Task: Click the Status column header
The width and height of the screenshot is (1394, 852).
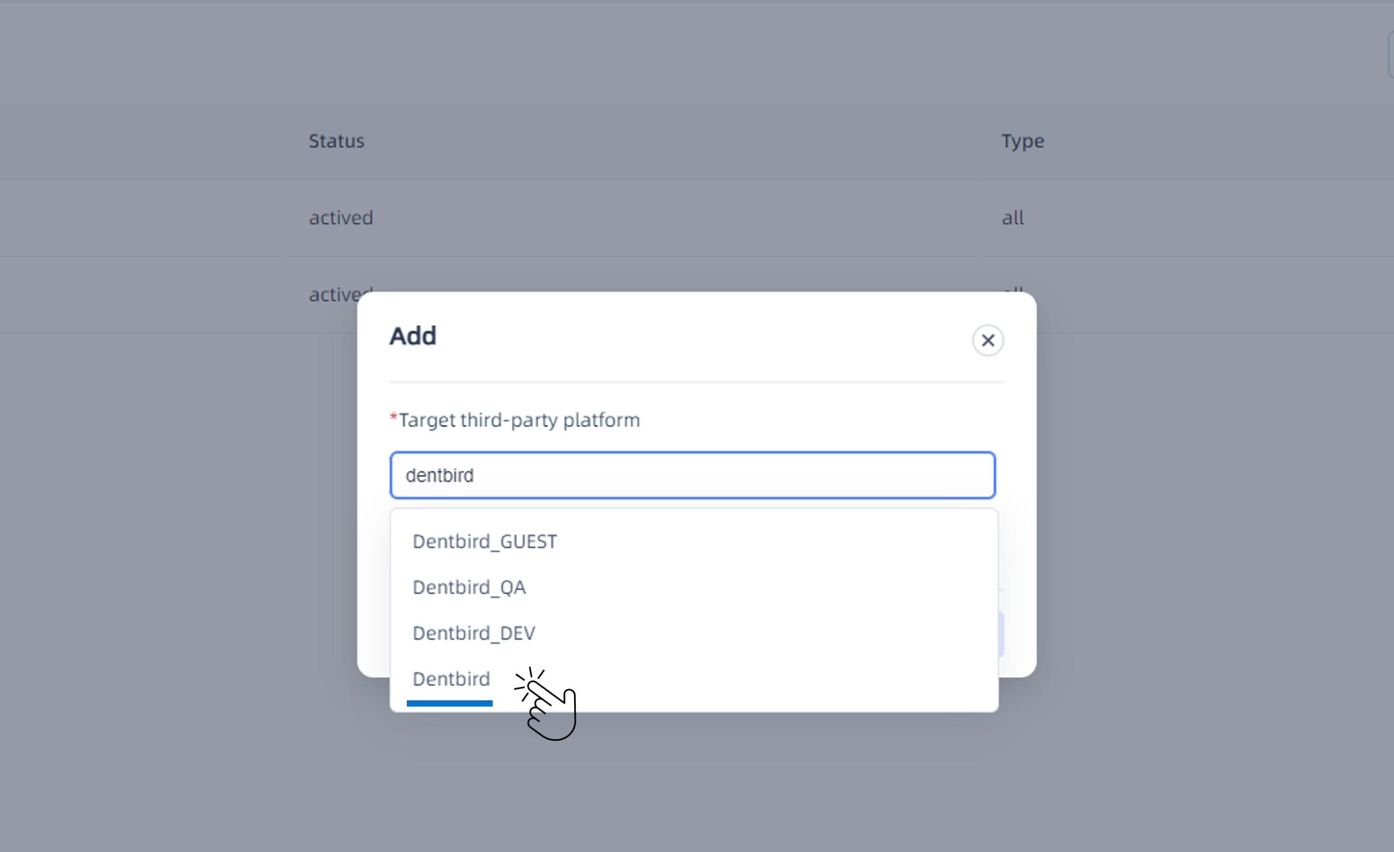Action: click(x=336, y=141)
